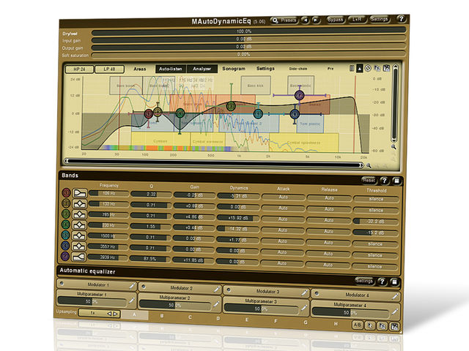469x351 pixels.
Task: Select band 7 purple node in graph
Action: tap(300, 95)
